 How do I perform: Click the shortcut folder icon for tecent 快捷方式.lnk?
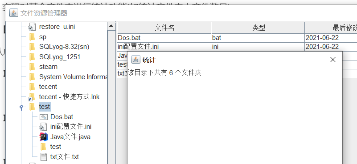point(31,97)
